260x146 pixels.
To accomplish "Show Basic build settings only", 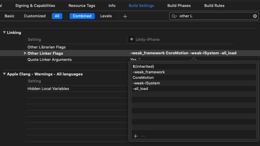I will tap(9, 16).
